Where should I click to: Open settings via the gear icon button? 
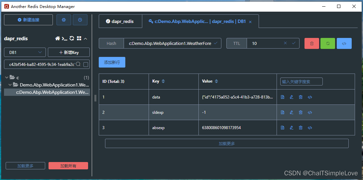[64, 20]
